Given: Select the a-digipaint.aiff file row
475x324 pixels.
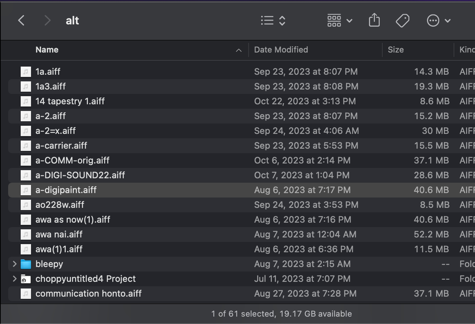Looking at the screenshot, I should [x=66, y=190].
